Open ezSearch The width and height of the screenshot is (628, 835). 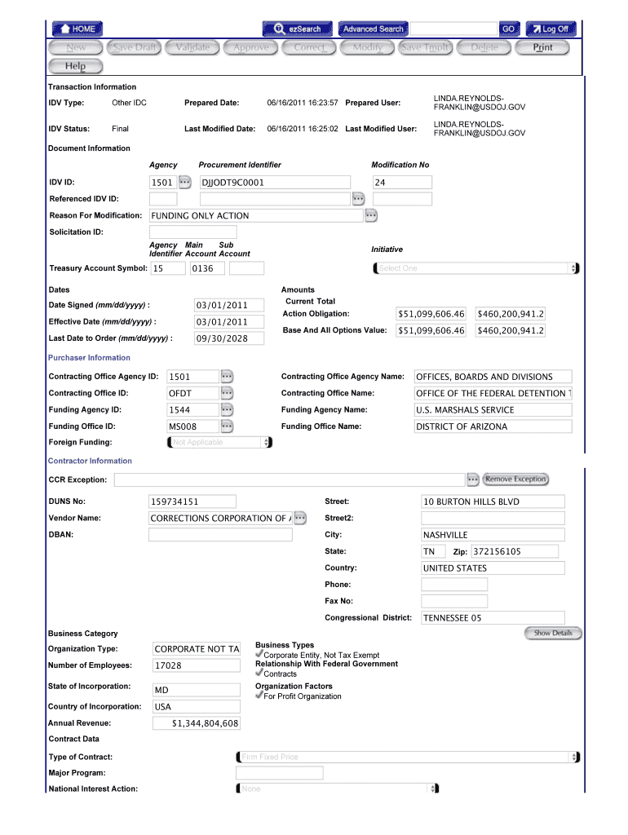pos(298,29)
